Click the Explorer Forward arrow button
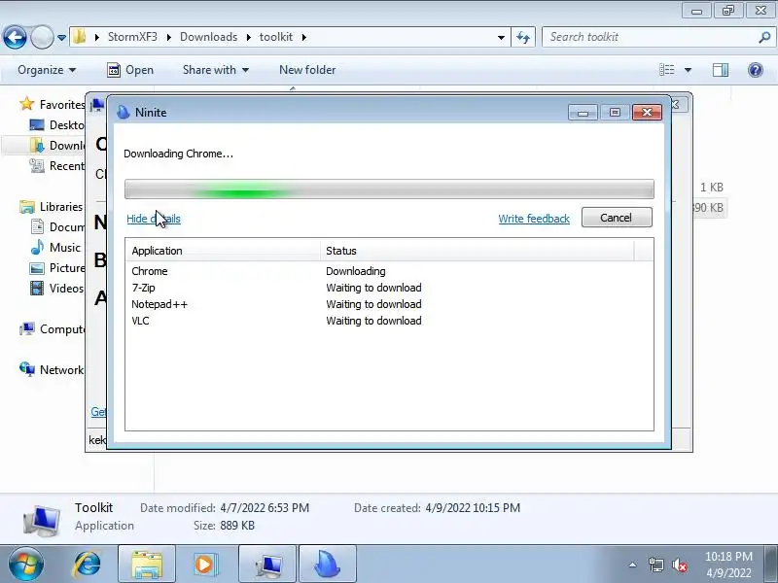The width and height of the screenshot is (778, 583). pyautogui.click(x=42, y=37)
